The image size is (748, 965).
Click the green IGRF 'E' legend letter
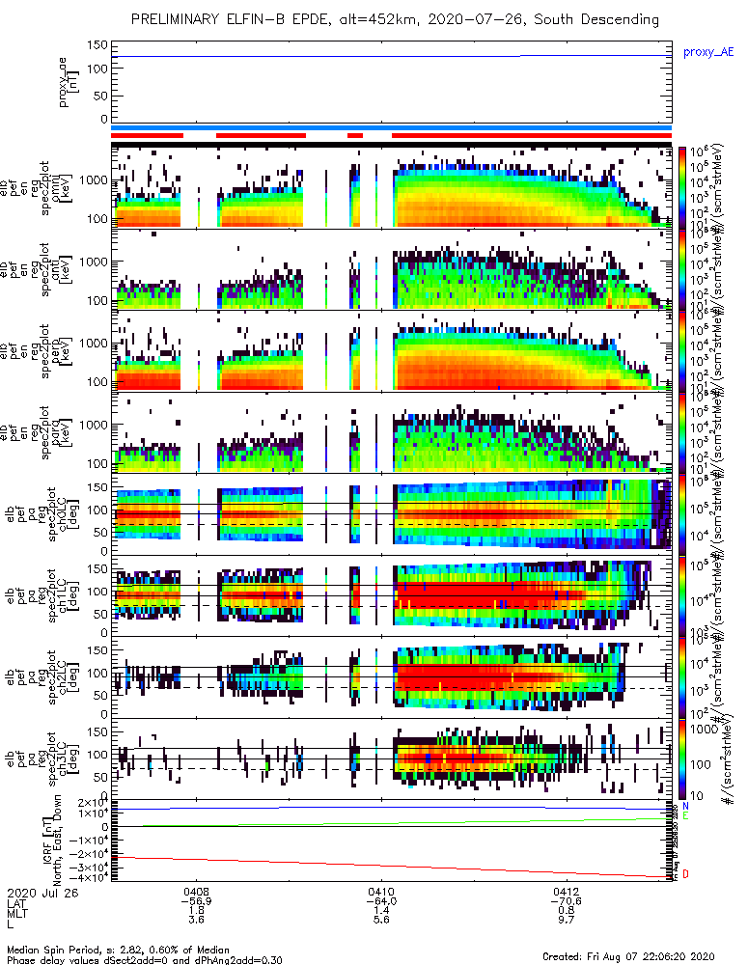click(x=685, y=816)
